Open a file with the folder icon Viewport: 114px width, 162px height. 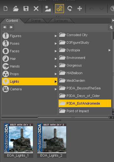click(16, 9)
